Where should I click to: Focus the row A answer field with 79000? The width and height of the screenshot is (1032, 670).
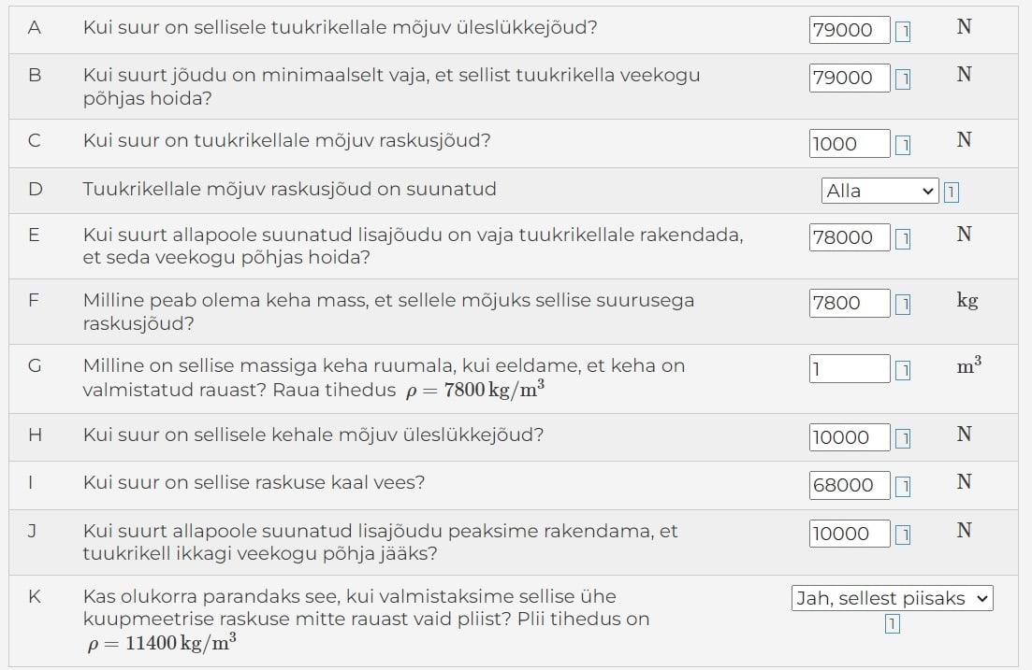click(850, 30)
